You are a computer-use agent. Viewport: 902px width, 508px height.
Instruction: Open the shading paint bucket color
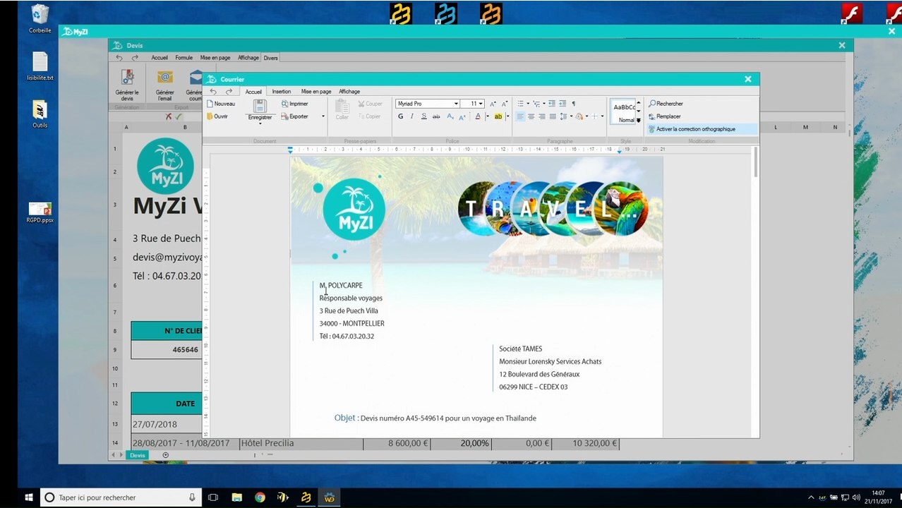tap(579, 116)
